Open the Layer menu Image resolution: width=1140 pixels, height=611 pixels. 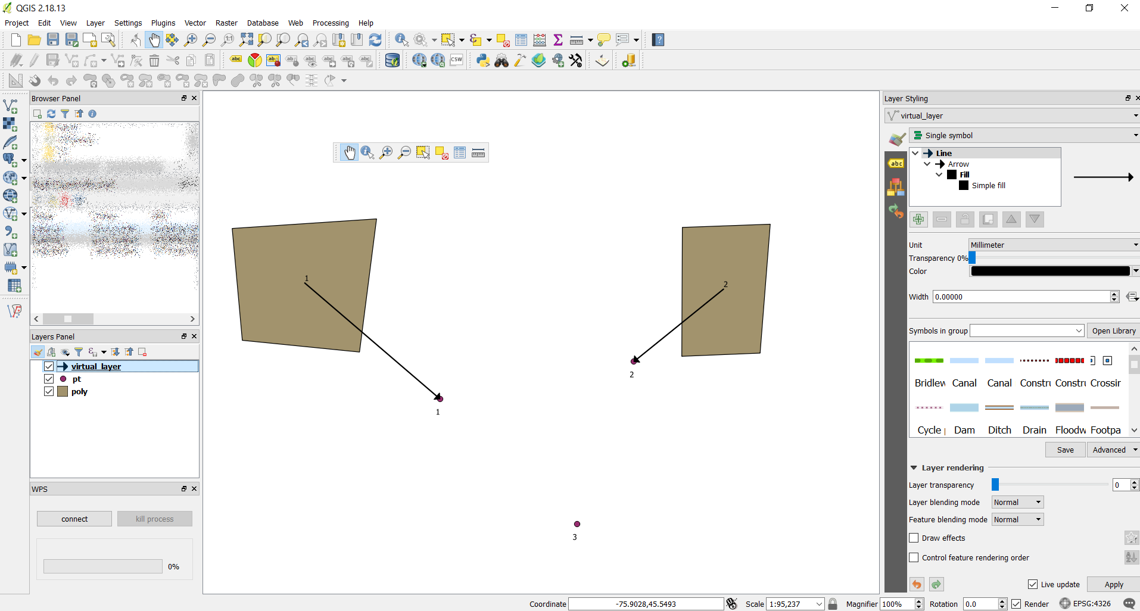(95, 23)
